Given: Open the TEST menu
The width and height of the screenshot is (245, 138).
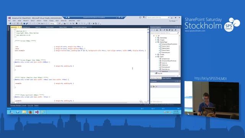Looking at the screenshot, I should [57, 21].
